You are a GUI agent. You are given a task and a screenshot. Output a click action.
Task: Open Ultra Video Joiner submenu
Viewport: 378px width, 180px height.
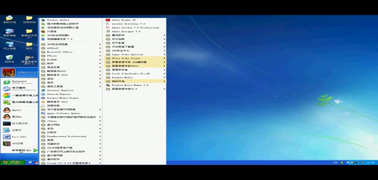pos(135,58)
